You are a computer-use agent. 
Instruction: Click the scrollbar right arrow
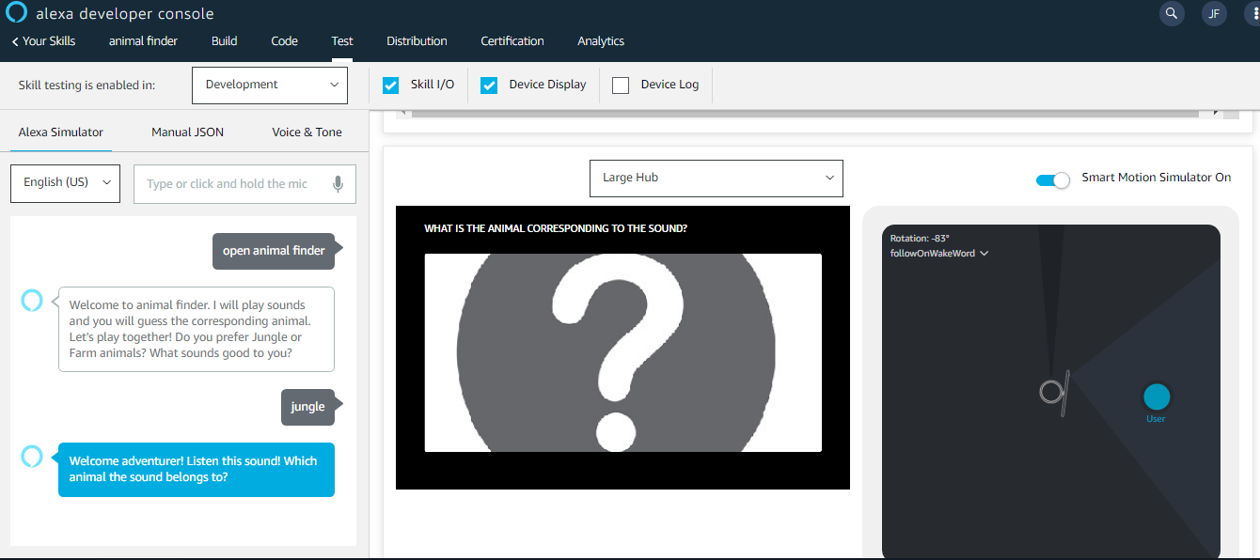[x=1217, y=113]
